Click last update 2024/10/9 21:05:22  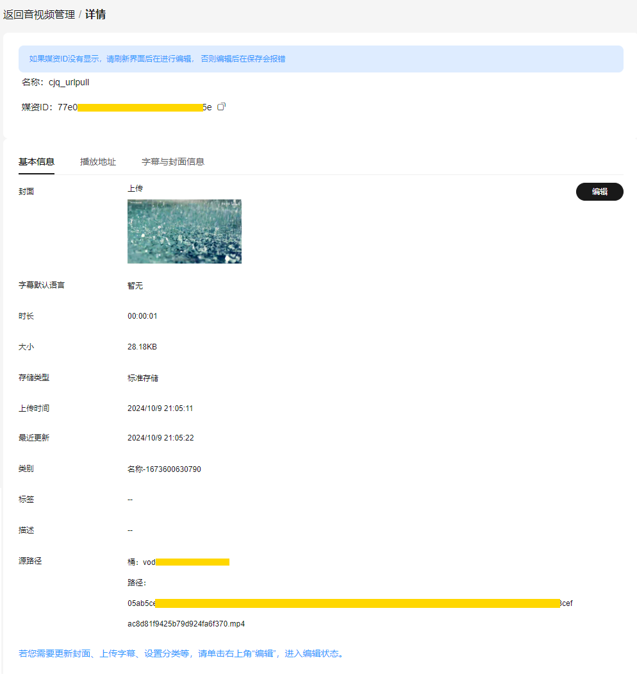coord(161,438)
